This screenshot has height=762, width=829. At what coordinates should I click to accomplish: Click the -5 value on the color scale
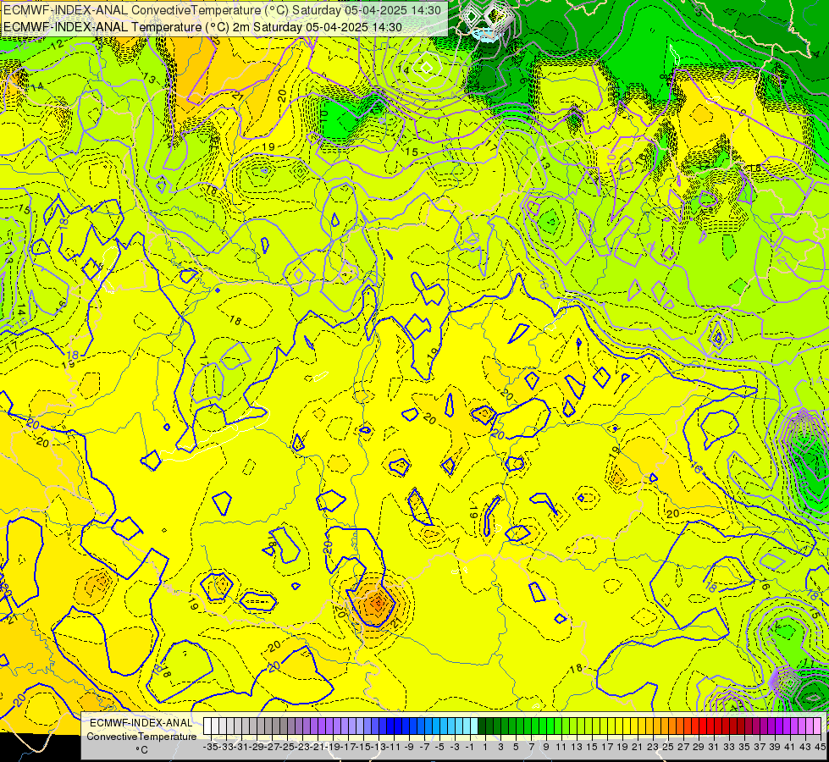439,747
